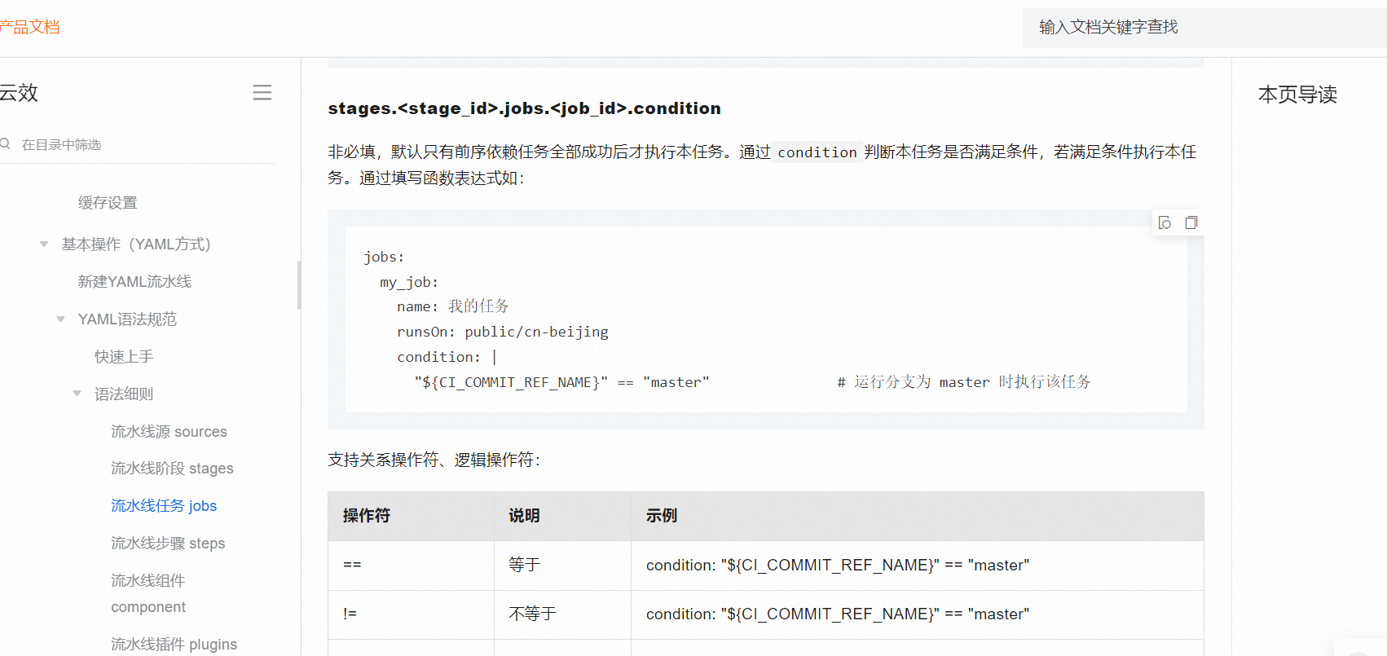Click the "${CI_COMMIT_REF_NAME}" == "master" code line

point(561,382)
